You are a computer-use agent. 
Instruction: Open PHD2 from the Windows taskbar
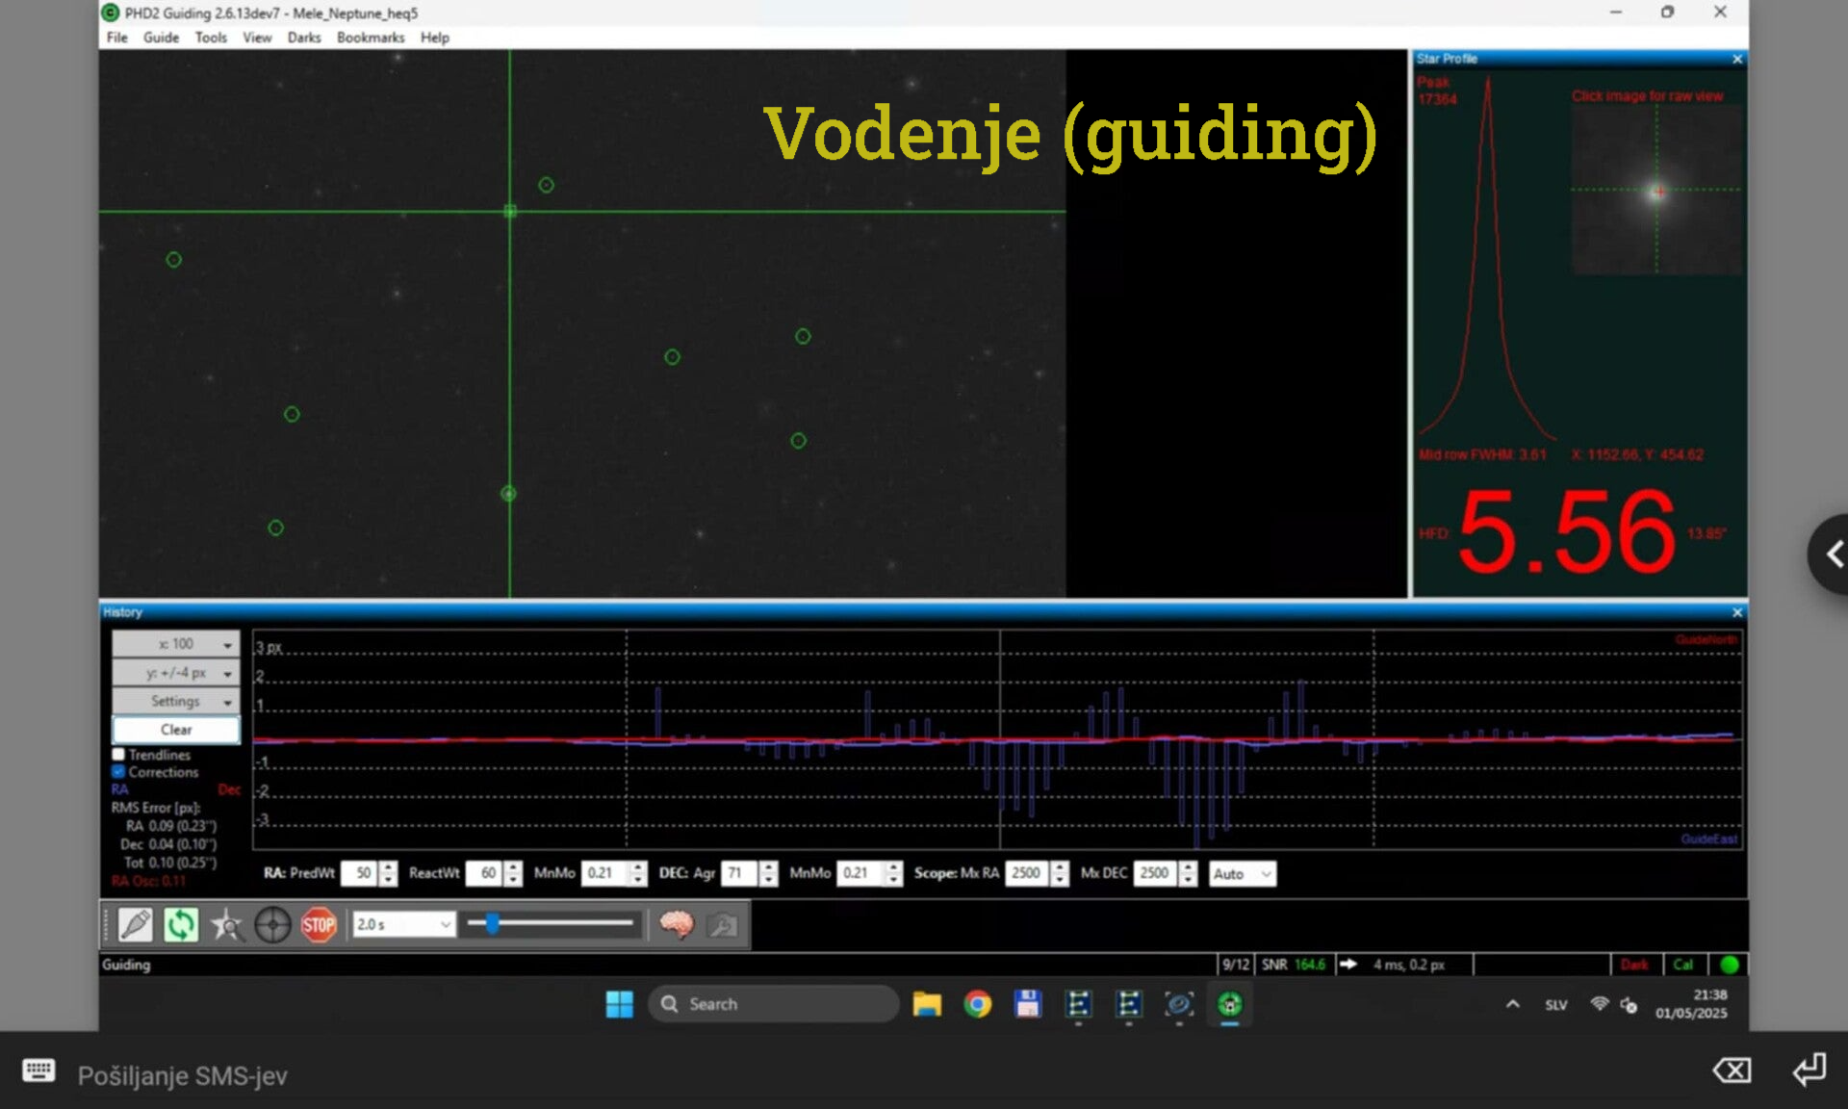pyautogui.click(x=1229, y=1004)
